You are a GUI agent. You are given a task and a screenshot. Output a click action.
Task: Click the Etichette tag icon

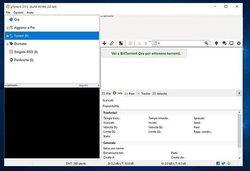pyautogui.click(x=11, y=44)
